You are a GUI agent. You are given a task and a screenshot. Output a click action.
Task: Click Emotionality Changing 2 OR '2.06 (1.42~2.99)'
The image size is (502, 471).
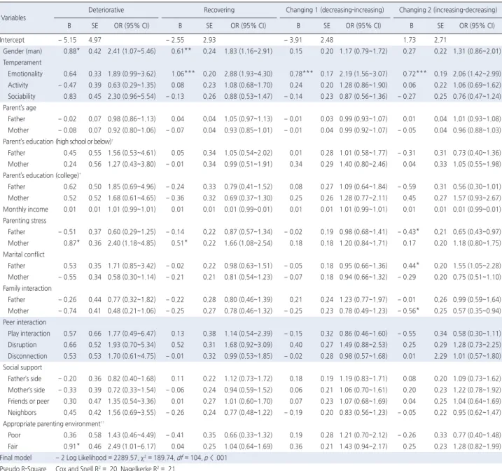[x=477, y=74]
